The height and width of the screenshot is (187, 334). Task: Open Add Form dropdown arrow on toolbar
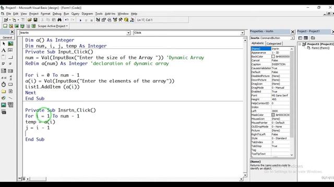(18, 20)
